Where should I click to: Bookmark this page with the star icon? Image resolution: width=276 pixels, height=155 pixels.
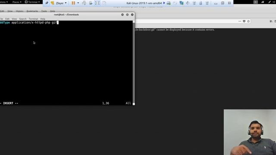coord(248,21)
